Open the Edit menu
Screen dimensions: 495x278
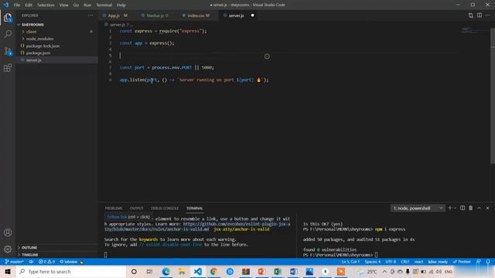[x=29, y=5]
